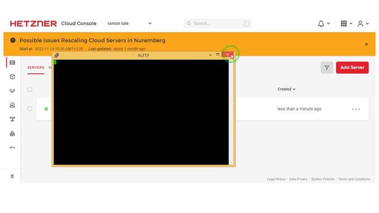Image resolution: width=379 pixels, height=213 pixels.
Task: Open the Terms and Conditions link
Action: point(354,179)
